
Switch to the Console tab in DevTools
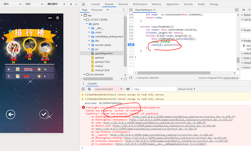pos(95,4)
